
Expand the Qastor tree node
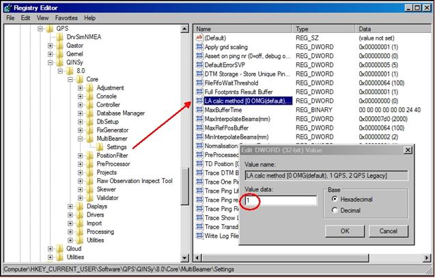coord(51,46)
